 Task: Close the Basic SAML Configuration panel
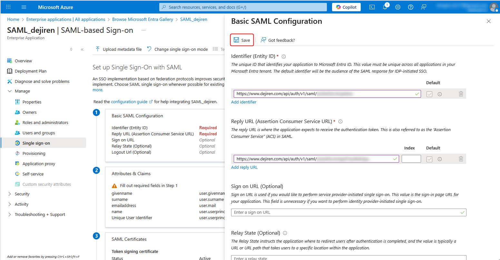click(x=489, y=21)
